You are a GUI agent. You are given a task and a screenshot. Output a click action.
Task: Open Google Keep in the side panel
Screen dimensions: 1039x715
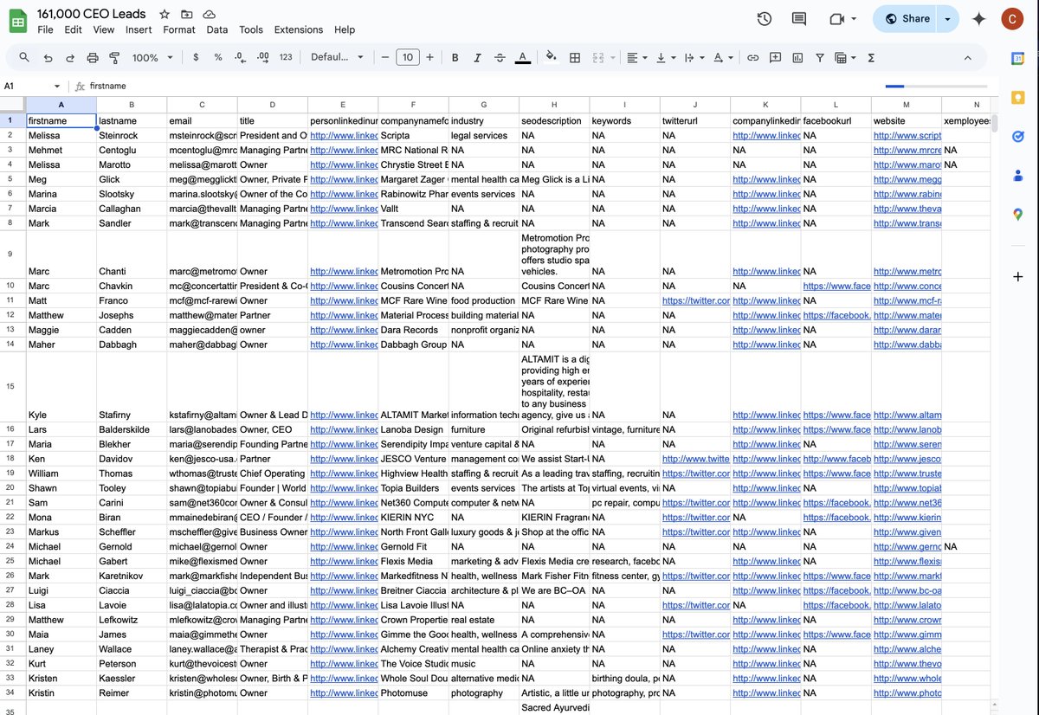(x=1018, y=97)
